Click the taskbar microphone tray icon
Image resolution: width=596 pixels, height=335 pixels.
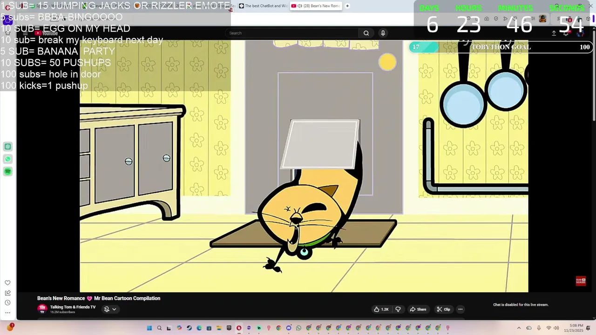click(539, 328)
